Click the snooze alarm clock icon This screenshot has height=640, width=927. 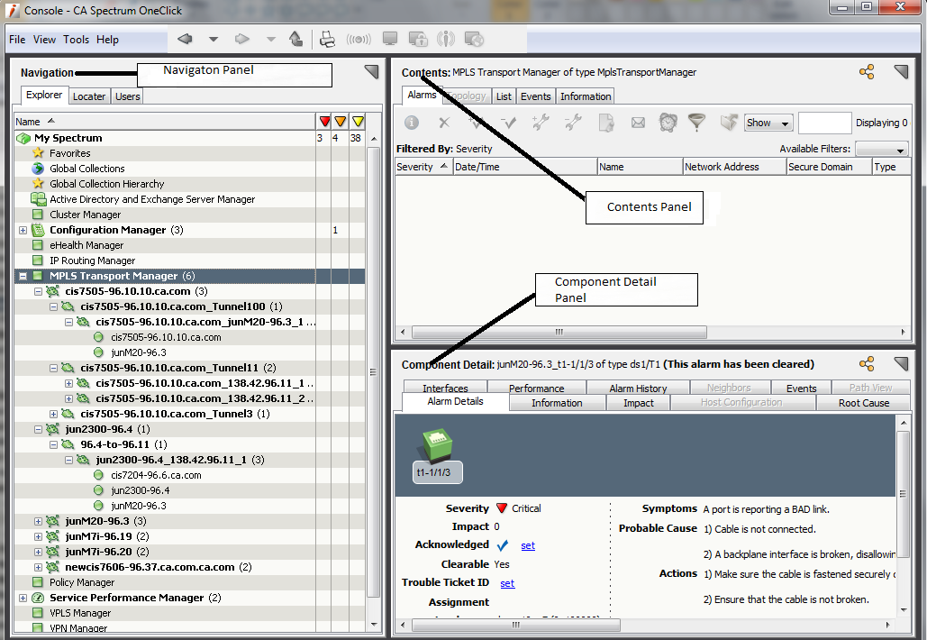click(668, 123)
